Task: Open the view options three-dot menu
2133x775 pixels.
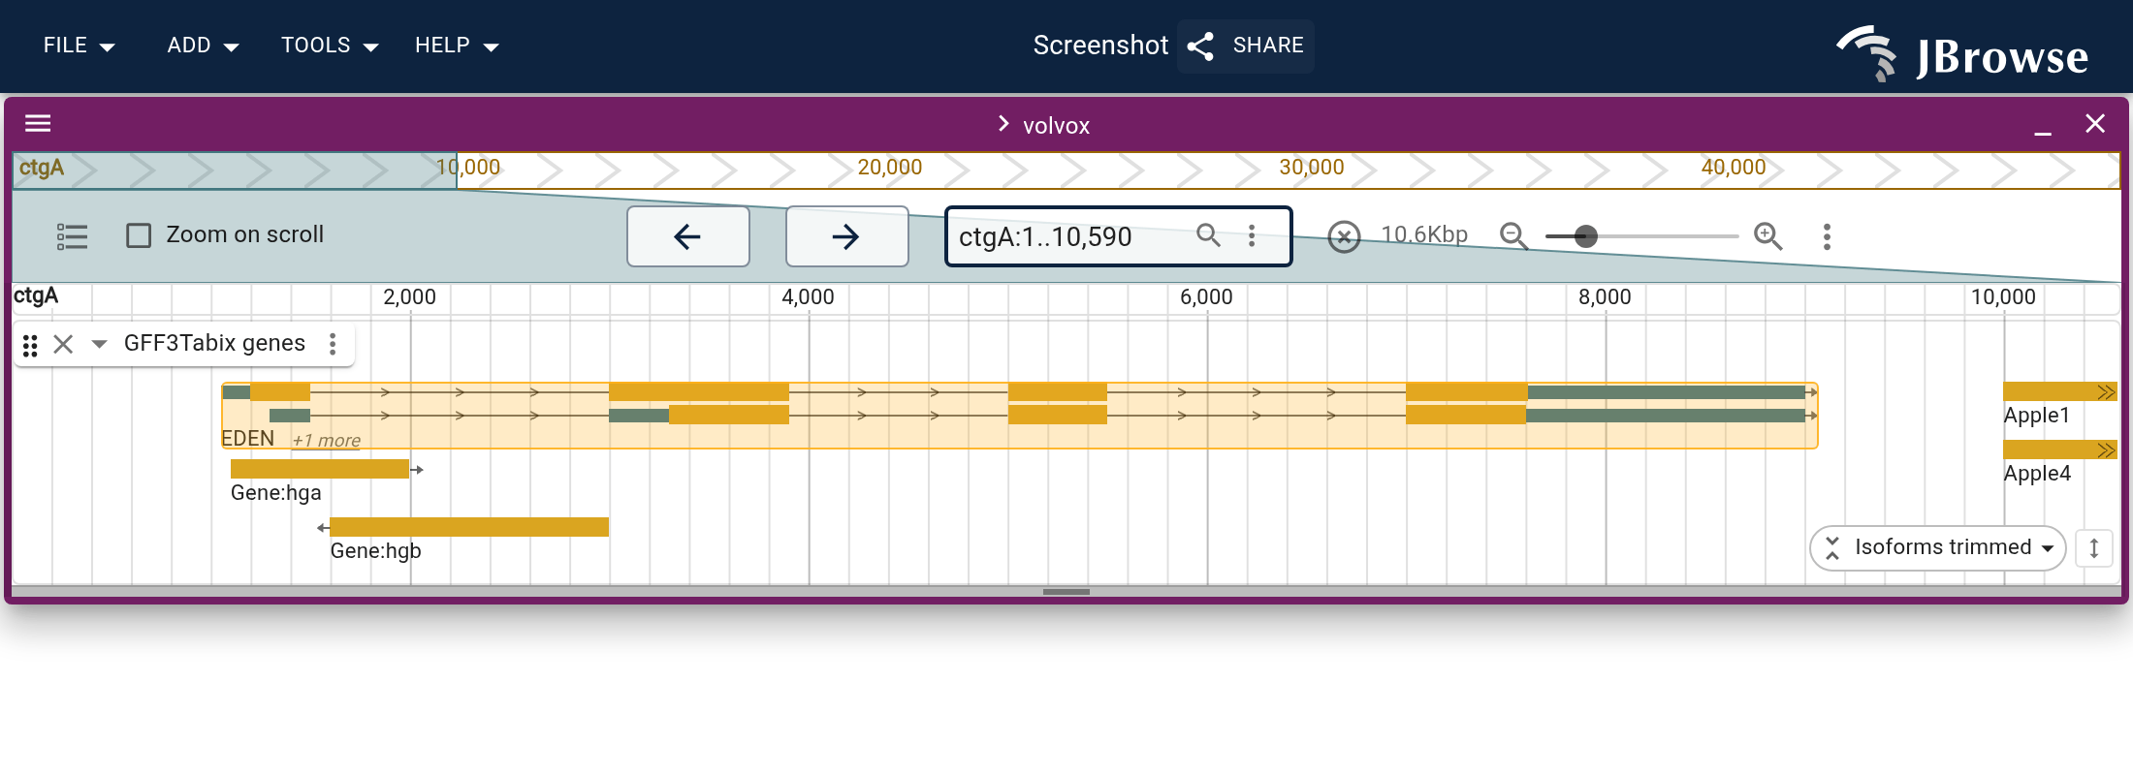Action: (x=1827, y=236)
